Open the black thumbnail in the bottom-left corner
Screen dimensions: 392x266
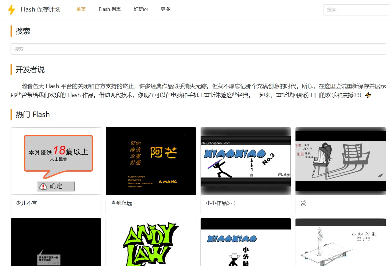click(x=56, y=242)
